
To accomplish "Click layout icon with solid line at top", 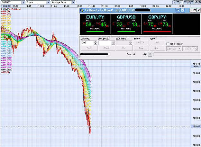I will point(192,2).
